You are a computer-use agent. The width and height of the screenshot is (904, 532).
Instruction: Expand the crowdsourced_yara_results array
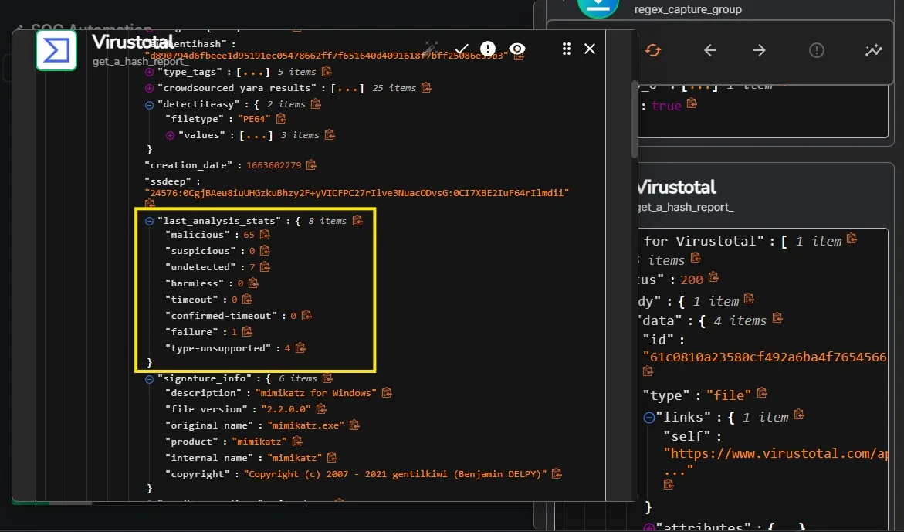point(150,88)
